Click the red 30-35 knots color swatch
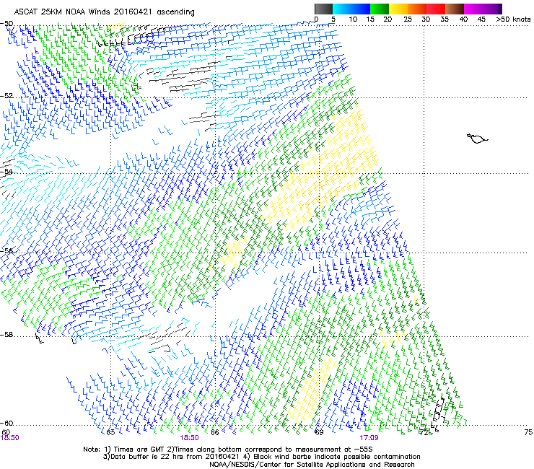The height and width of the screenshot is (469, 534). coord(436,9)
